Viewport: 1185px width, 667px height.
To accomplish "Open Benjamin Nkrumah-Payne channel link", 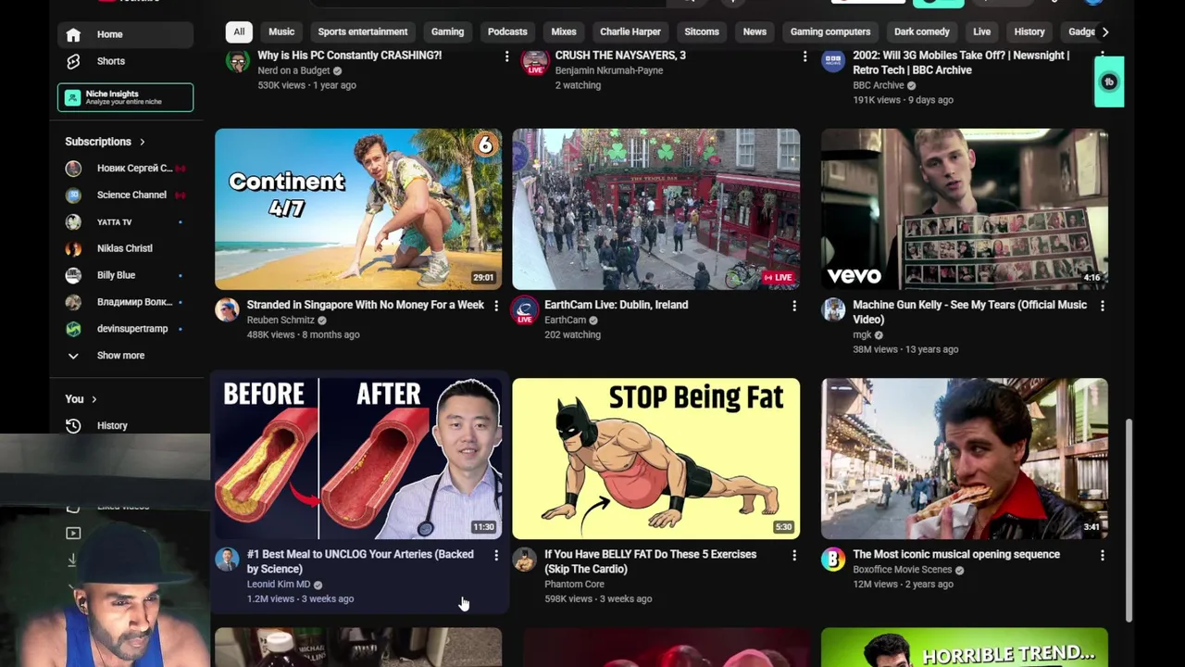I will [x=609, y=70].
